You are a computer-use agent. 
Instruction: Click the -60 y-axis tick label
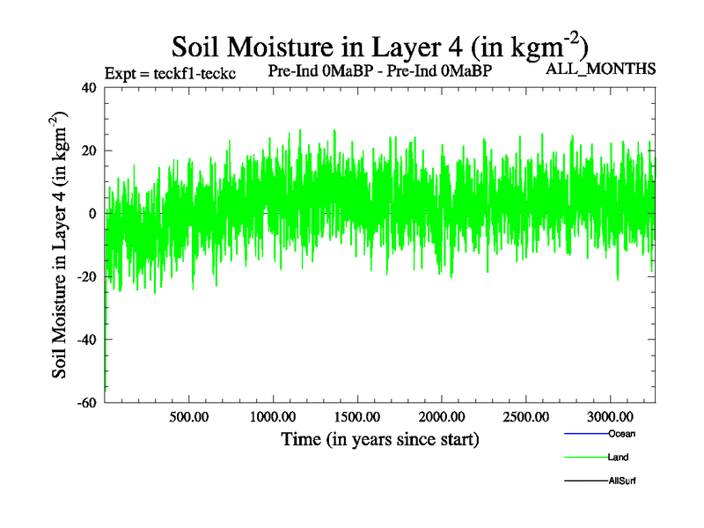pos(86,402)
